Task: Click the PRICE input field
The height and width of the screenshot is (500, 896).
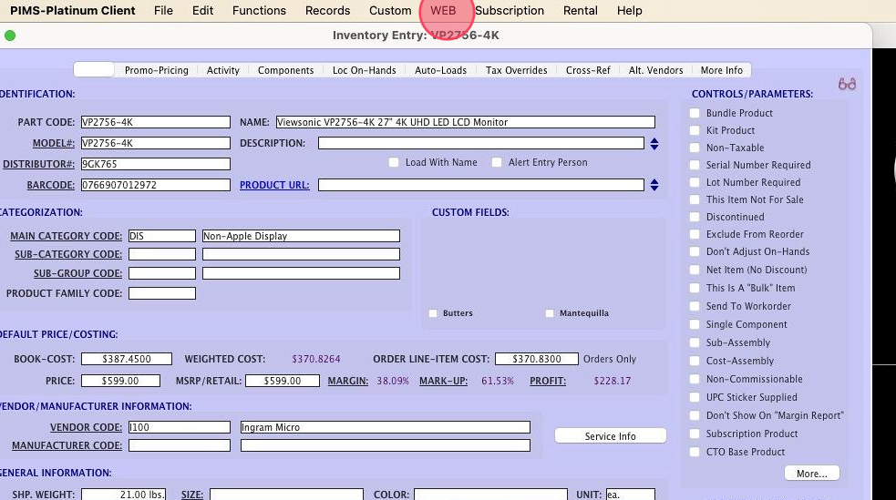Action: coord(120,381)
